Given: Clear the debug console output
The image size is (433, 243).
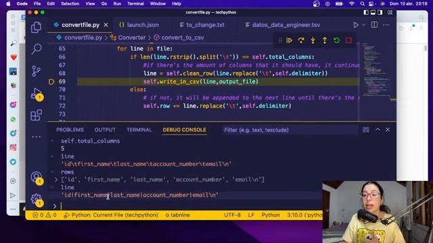Looking at the screenshot, I should tap(365, 130).
